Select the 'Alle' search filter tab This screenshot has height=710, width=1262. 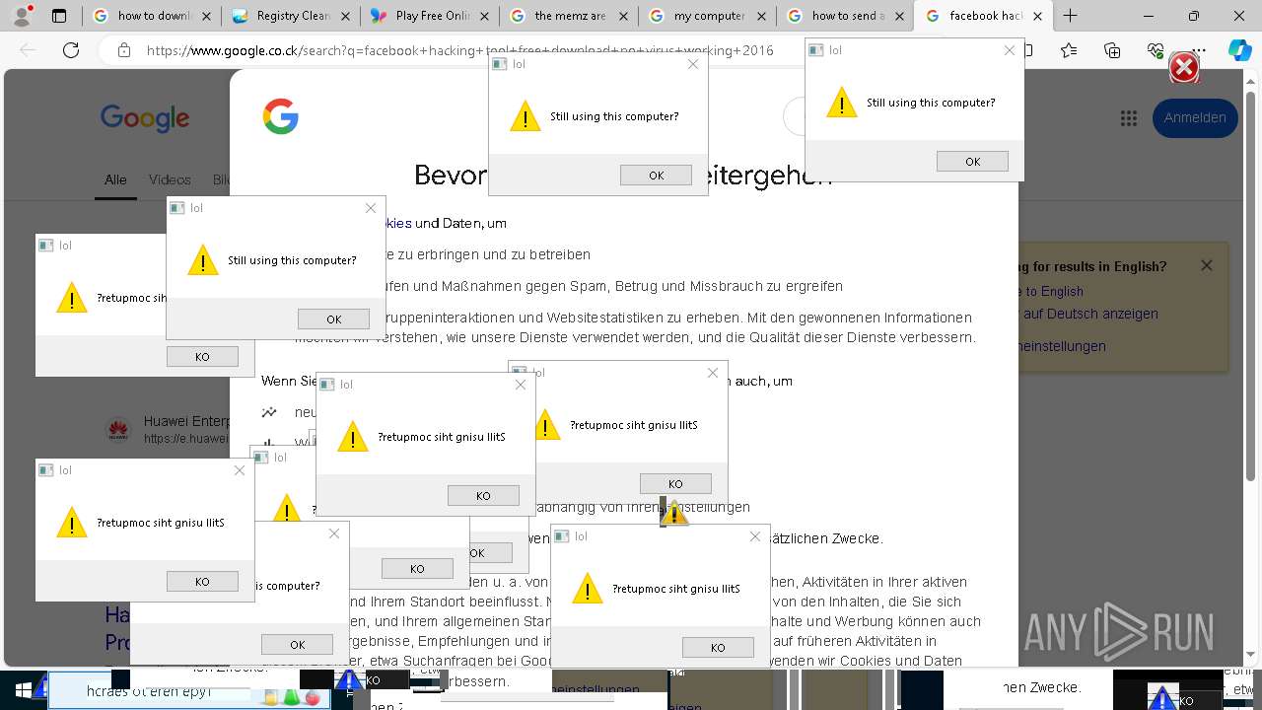coord(115,179)
